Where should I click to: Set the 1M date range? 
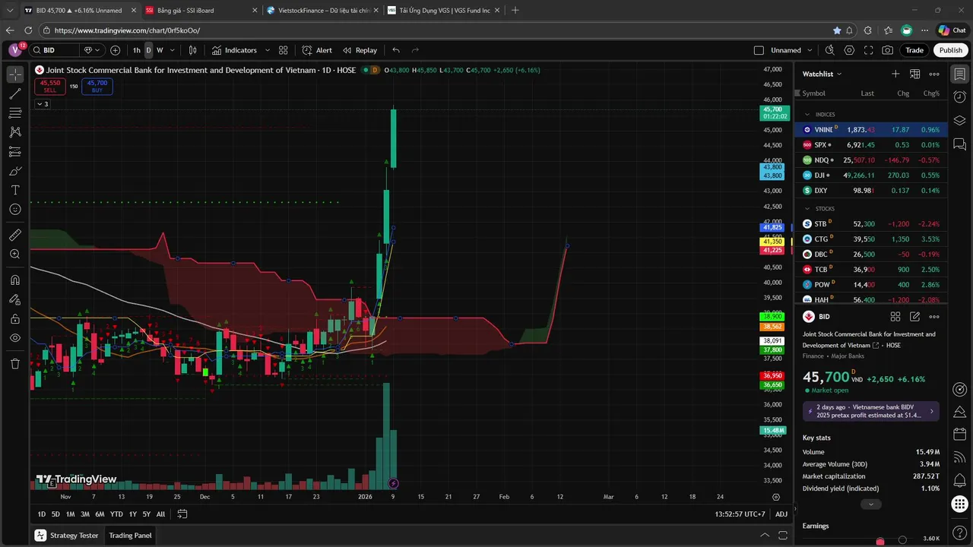(70, 514)
